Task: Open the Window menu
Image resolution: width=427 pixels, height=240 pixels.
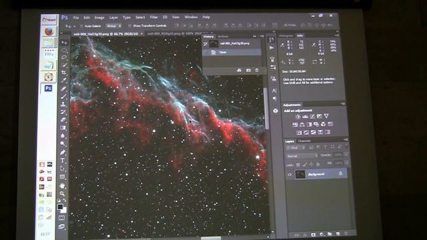Action: (x=191, y=17)
